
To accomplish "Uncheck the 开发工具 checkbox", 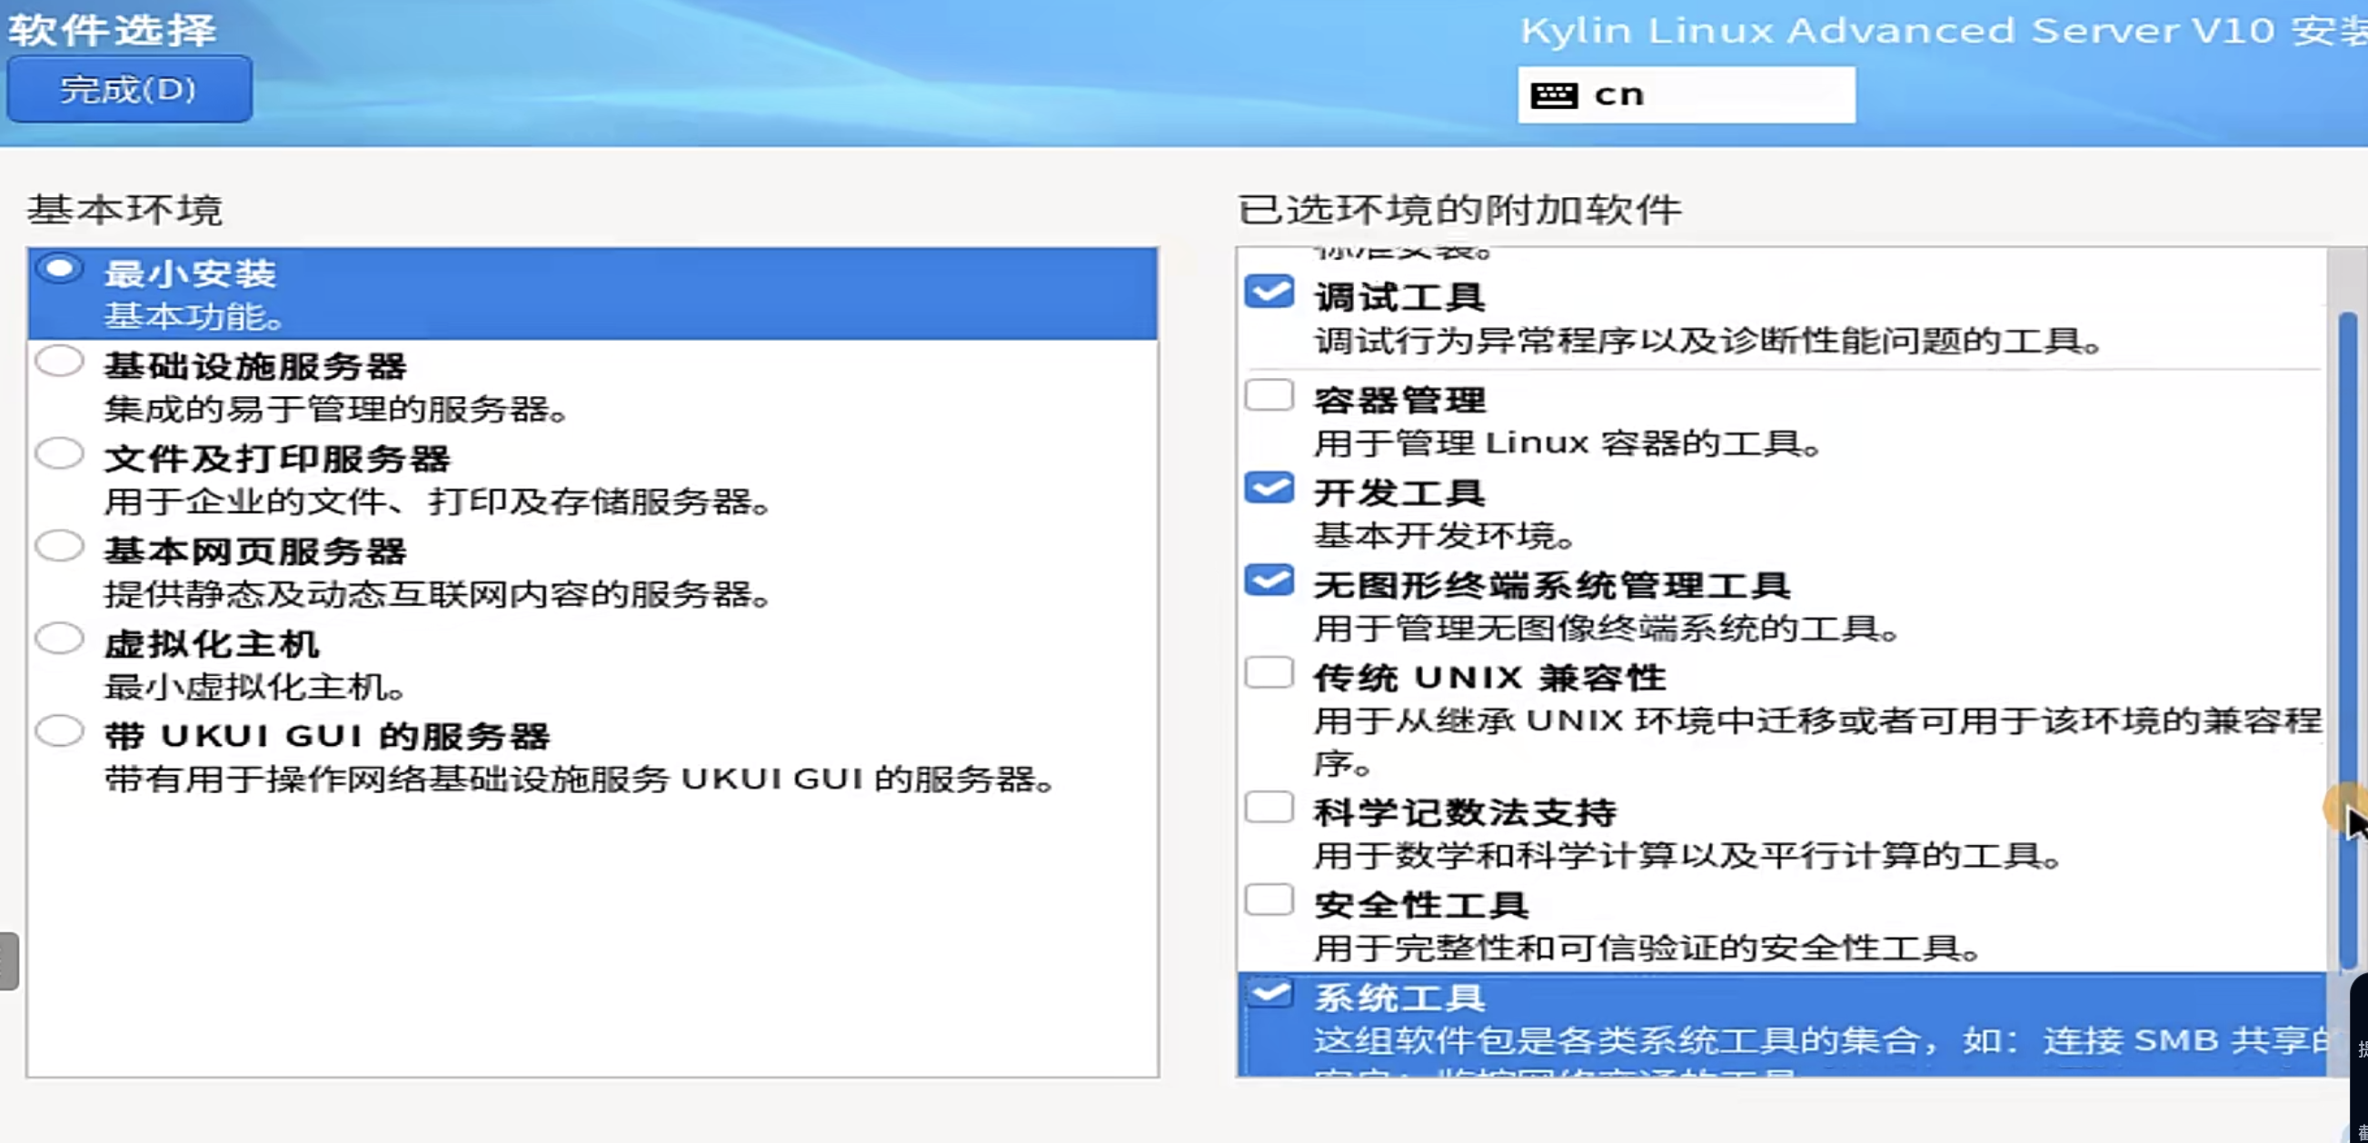I will pyautogui.click(x=1269, y=488).
